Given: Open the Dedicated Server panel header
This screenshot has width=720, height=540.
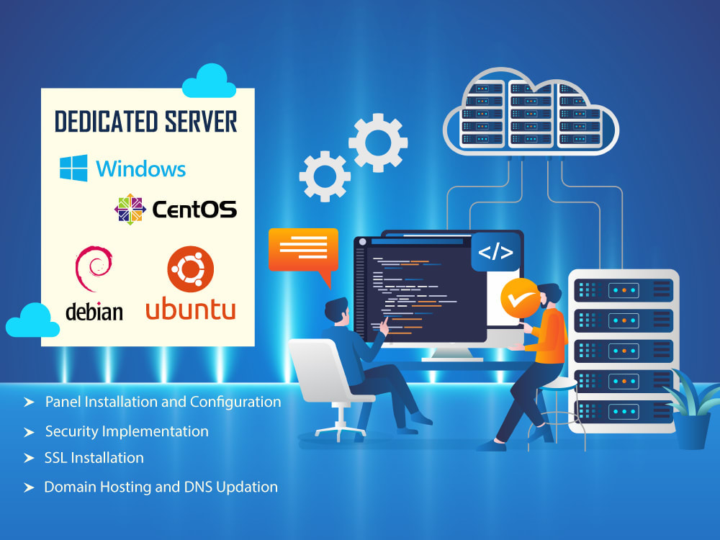Looking at the screenshot, I should coord(145,120).
